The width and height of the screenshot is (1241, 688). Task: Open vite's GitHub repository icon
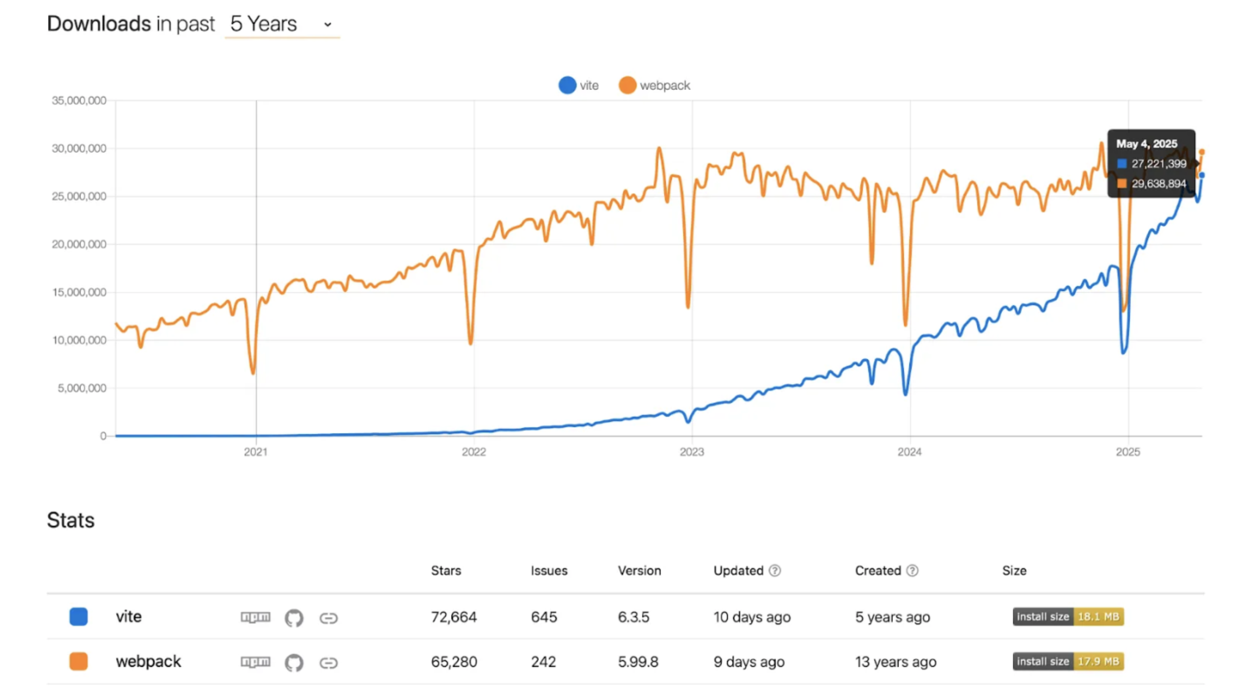tap(294, 618)
